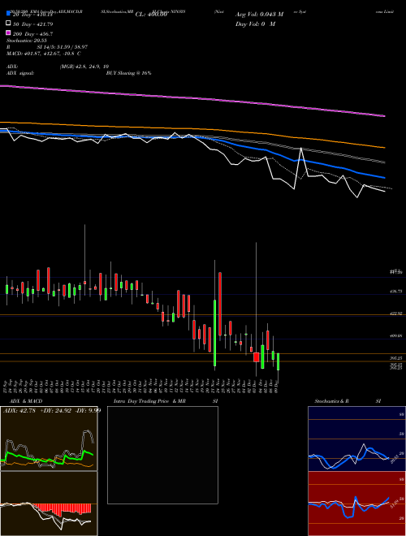The height and width of the screenshot is (536, 406).
Task: Select the '200 Day - 456.7' legend text
Action: click(x=33, y=34)
